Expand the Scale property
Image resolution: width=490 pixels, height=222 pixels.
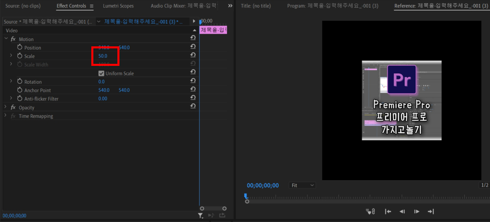pos(11,56)
